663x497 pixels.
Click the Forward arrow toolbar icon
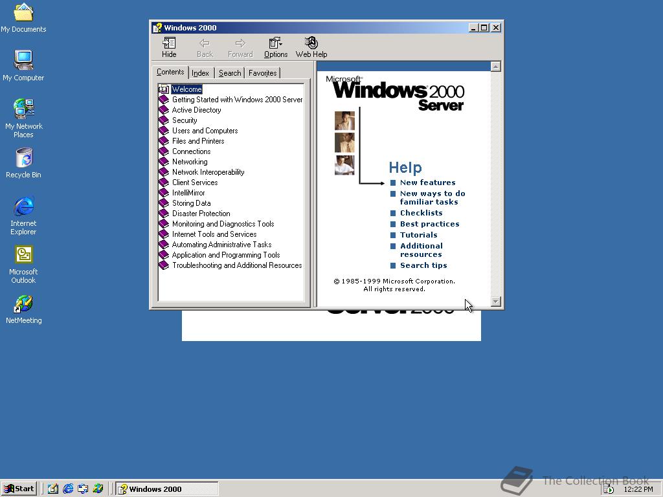[x=240, y=47]
